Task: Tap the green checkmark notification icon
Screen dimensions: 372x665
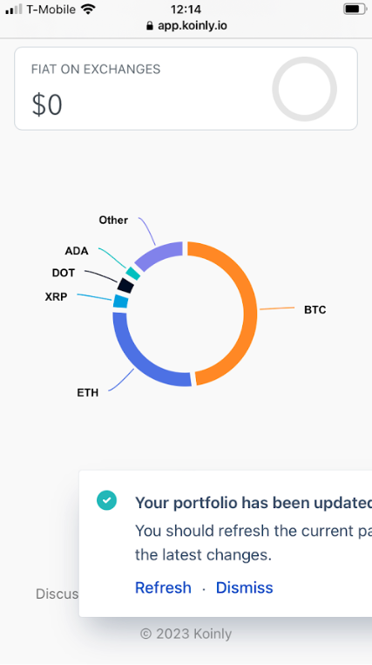Action: point(106,500)
